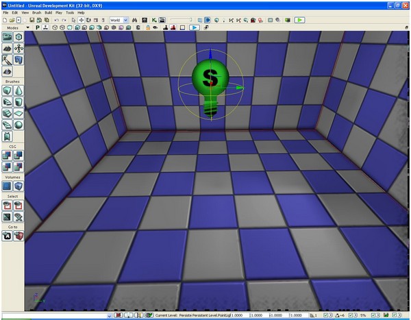Choose the translate widget tool
Viewport: 411px width, 320px height.
[82, 20]
